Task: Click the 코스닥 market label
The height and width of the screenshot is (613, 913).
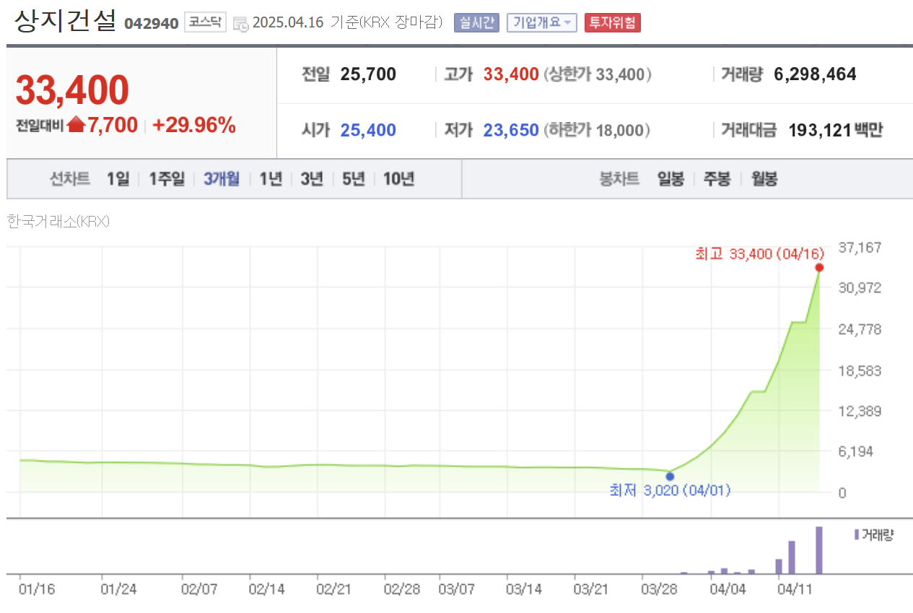Action: point(206,22)
